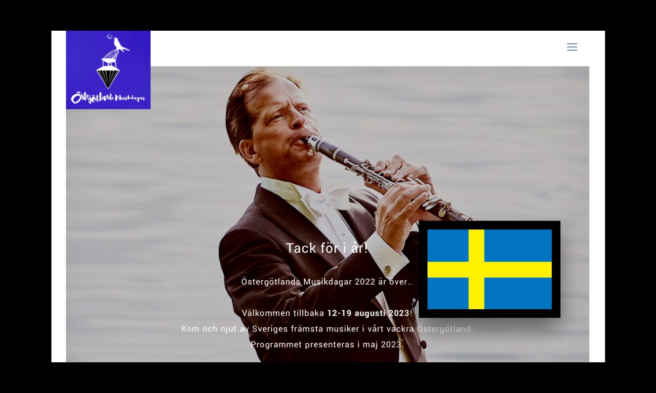Click the gold cufflink on the sleeve
Screen dimensions: 656x393
[x=388, y=269]
